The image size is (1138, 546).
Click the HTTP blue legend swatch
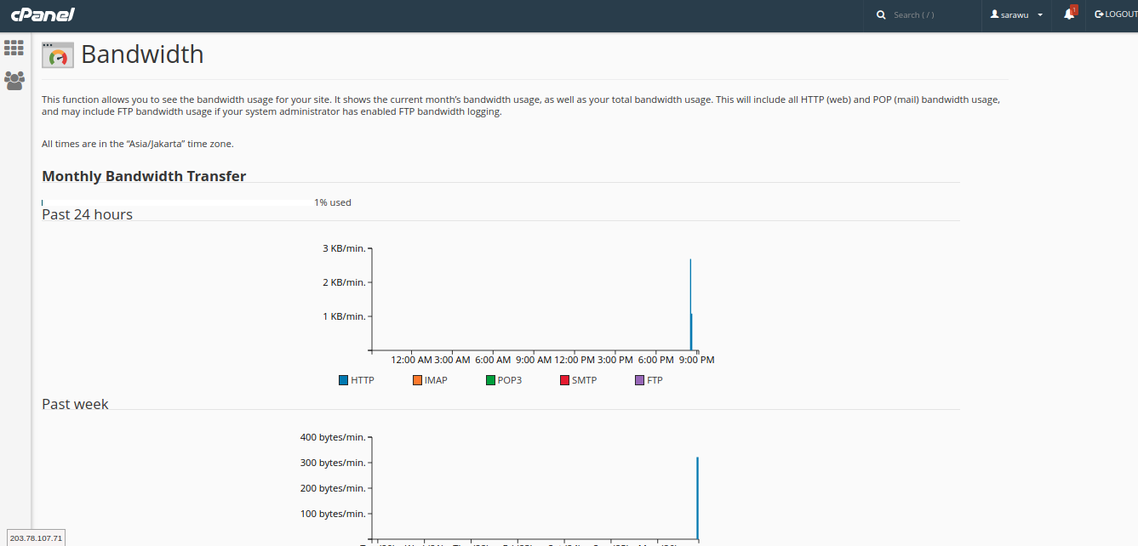(344, 380)
